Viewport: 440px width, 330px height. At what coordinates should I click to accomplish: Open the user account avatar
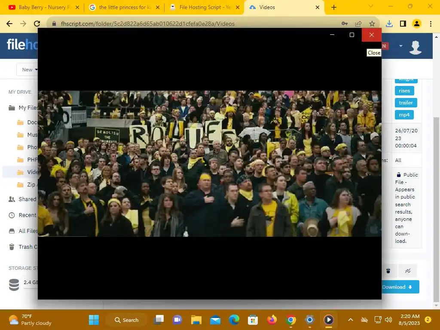416,46
